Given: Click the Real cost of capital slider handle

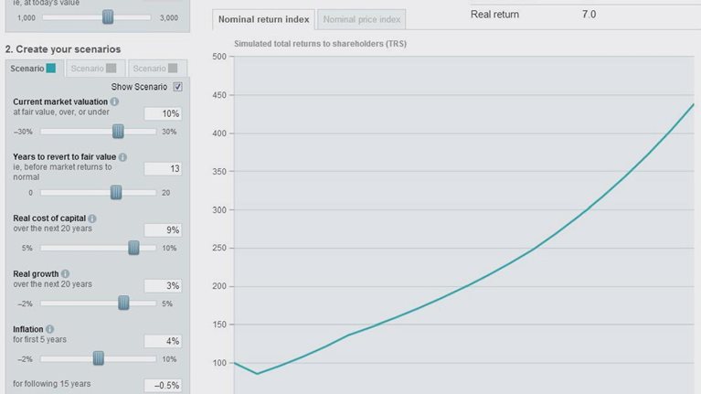Looking at the screenshot, I should (x=133, y=248).
